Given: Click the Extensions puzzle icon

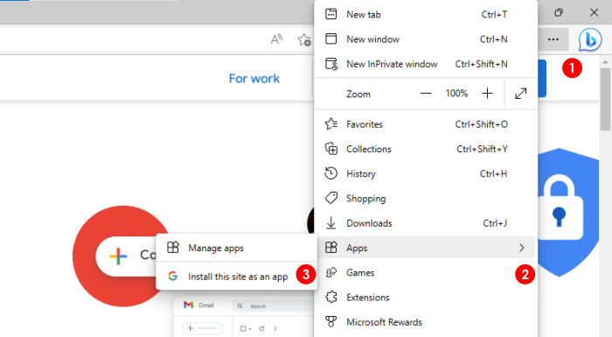Looking at the screenshot, I should [331, 297].
